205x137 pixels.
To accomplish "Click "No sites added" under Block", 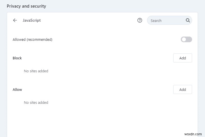I will click(x=36, y=71).
